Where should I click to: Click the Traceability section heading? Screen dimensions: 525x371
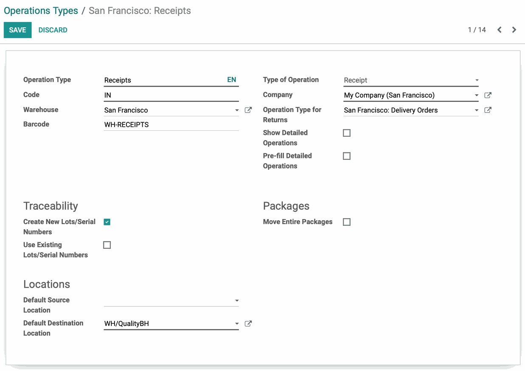[x=51, y=206]
